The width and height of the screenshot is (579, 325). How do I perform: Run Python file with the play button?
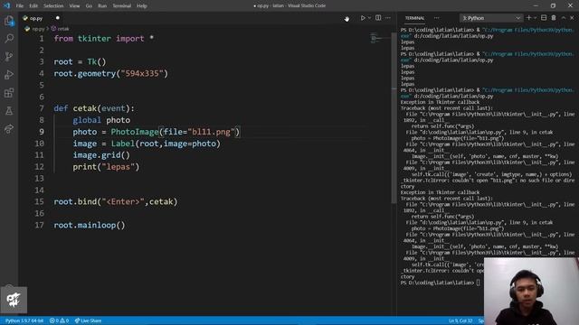click(363, 18)
